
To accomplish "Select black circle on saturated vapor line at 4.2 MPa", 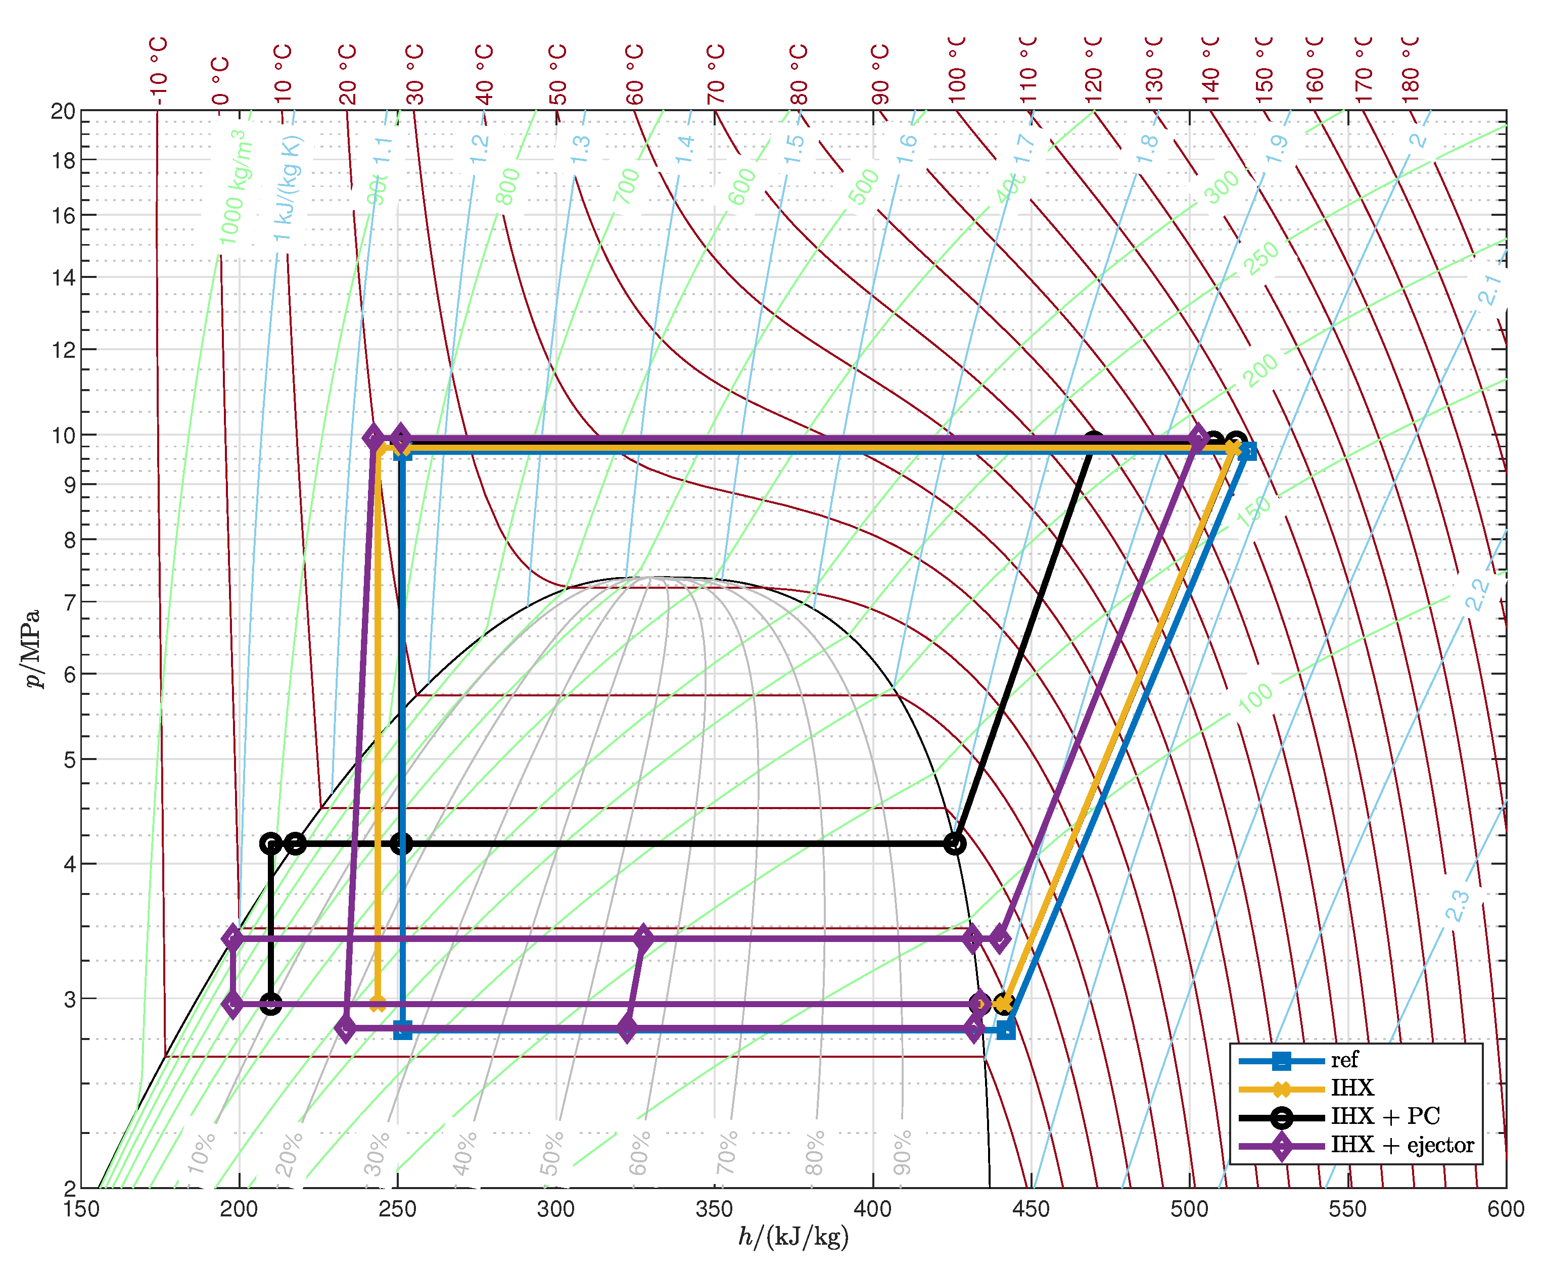I will [x=954, y=844].
